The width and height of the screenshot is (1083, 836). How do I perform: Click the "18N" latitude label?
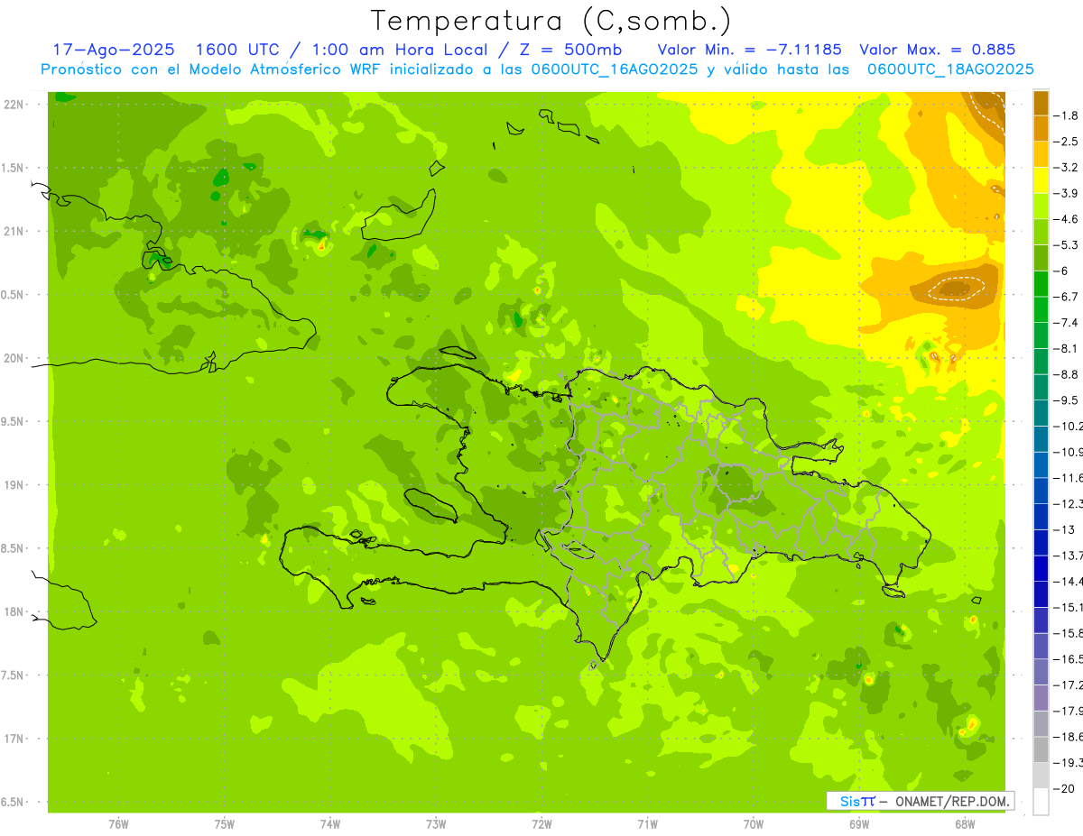point(15,611)
